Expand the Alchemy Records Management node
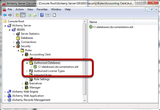 pyautogui.click(x=5, y=100)
